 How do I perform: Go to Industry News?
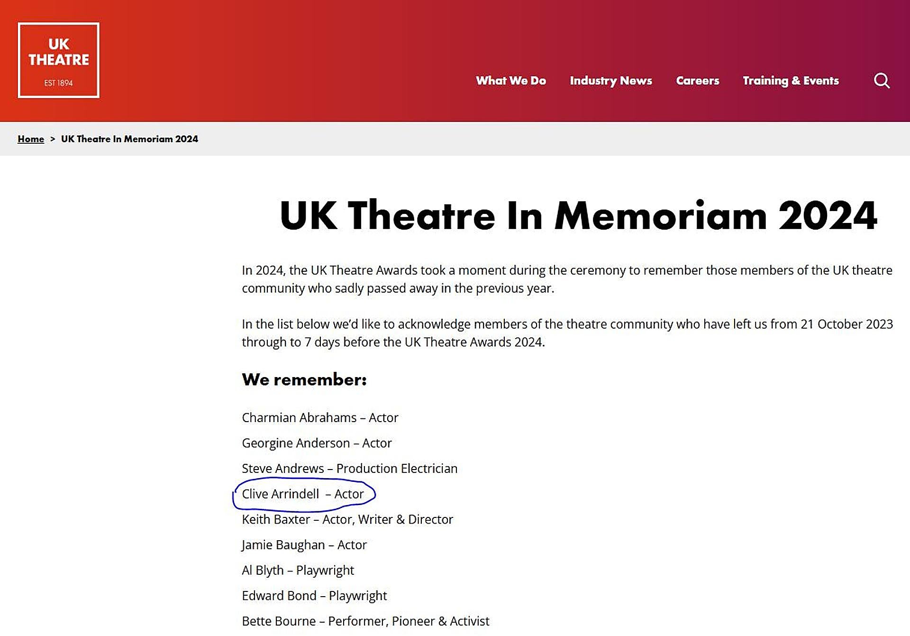point(610,81)
